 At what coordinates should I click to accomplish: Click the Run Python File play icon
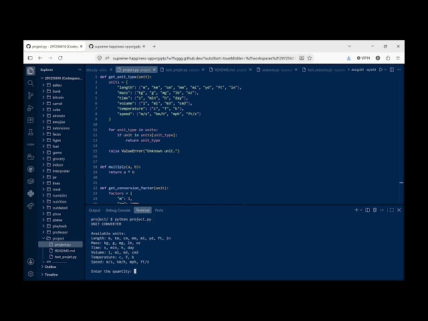click(x=381, y=70)
